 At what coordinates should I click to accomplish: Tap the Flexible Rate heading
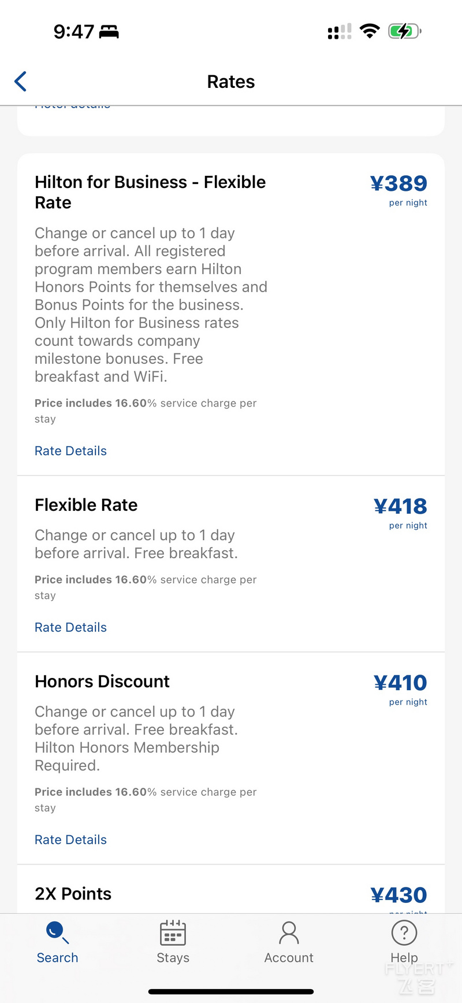[x=86, y=505]
